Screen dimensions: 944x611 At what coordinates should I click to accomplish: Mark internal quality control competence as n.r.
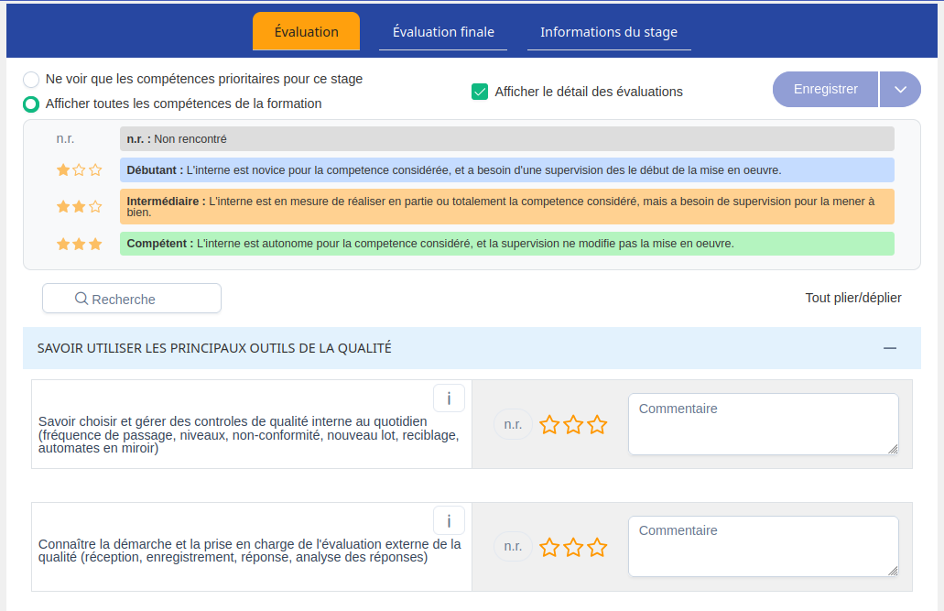(513, 425)
